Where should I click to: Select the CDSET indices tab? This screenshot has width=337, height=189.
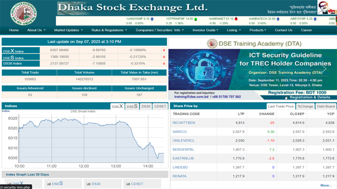tap(160, 107)
